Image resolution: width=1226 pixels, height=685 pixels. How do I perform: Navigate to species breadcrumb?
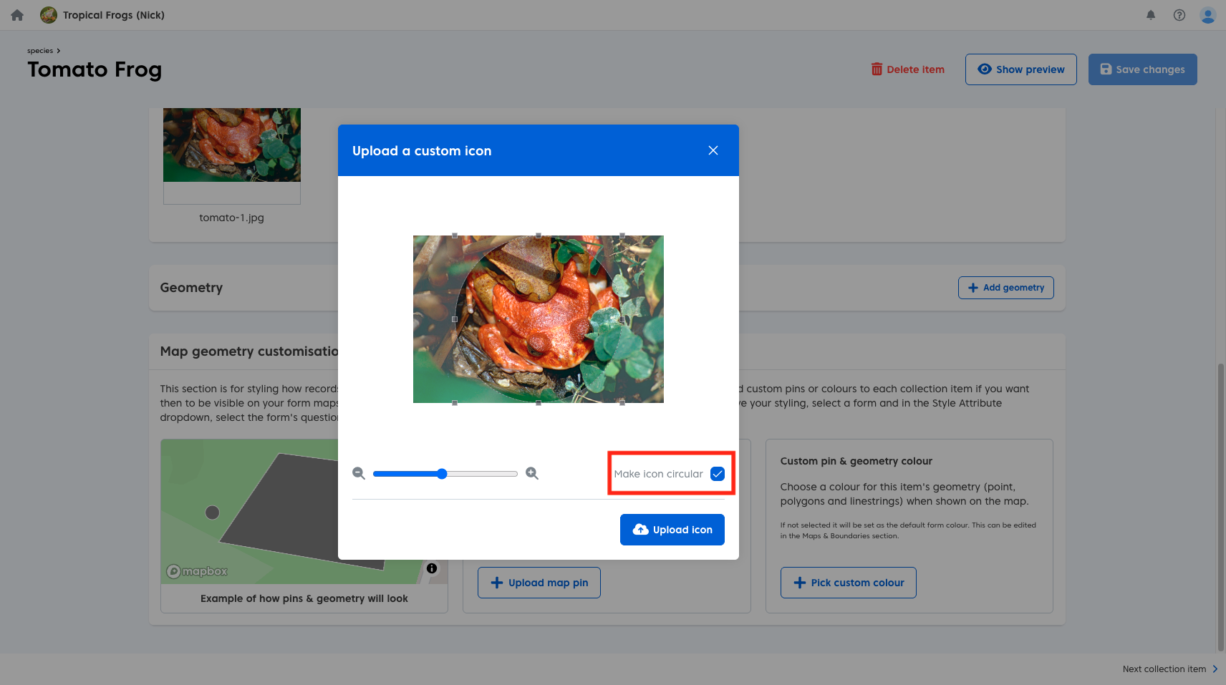(x=40, y=51)
